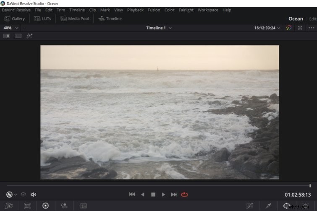Toggle the Timeline panel button
Screen dimensions: 317x211
coord(110,18)
